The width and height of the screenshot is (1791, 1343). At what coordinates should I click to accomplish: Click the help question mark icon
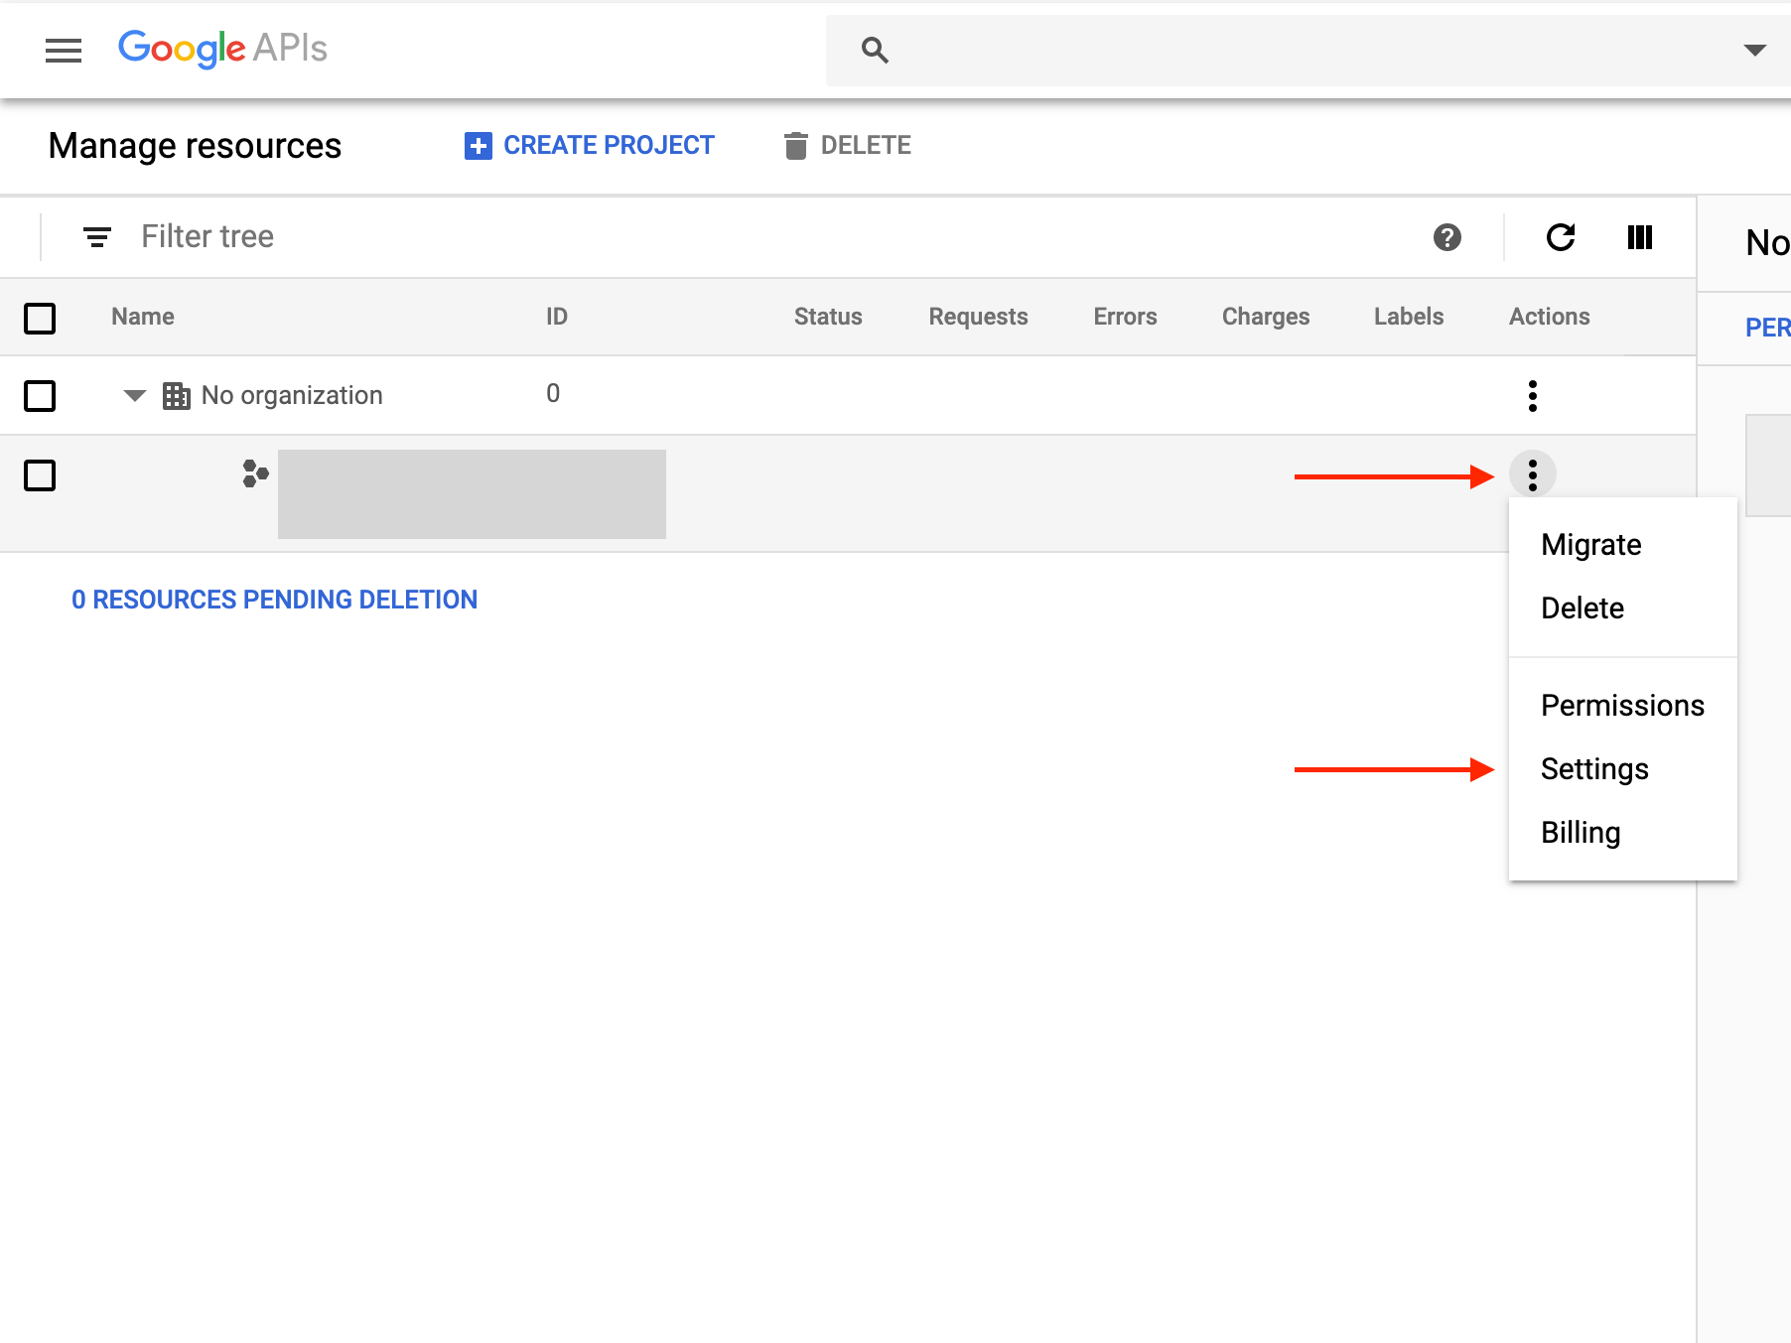click(x=1447, y=237)
